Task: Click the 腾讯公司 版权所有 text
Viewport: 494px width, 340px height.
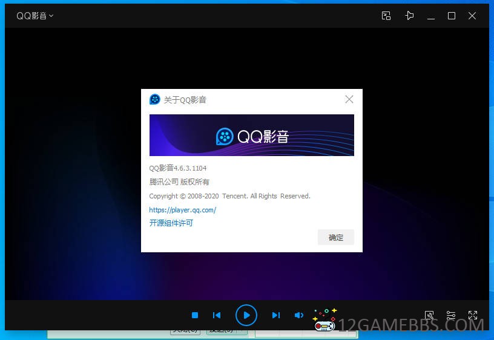Action: pyautogui.click(x=179, y=182)
